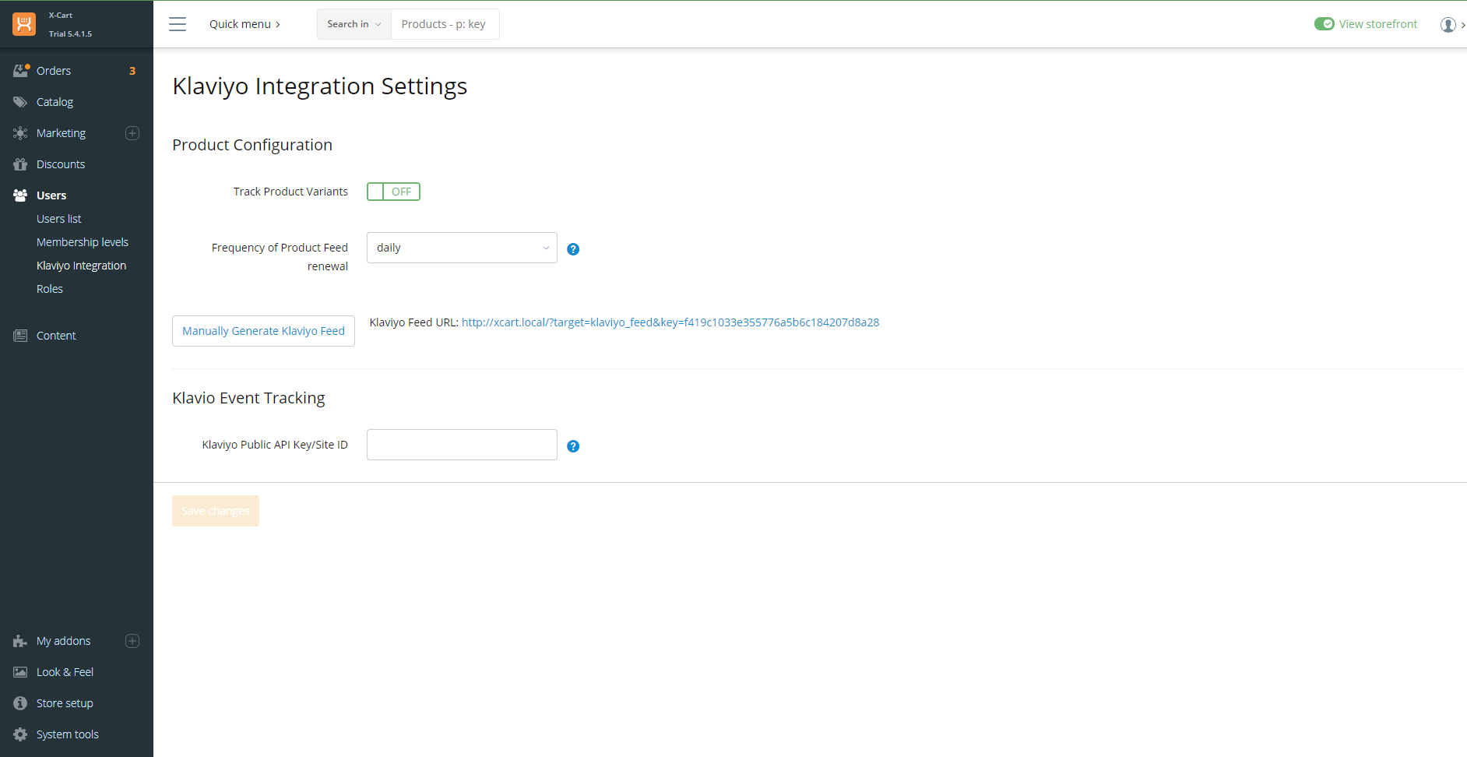The height and width of the screenshot is (757, 1467).
Task: Click the View storefront link
Action: pyautogui.click(x=1378, y=24)
